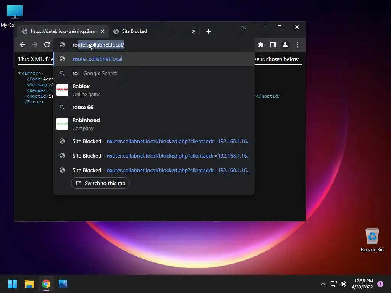Open the Extensions puzzle icon
Image resolution: width=391 pixels, height=293 pixels.
(260, 45)
